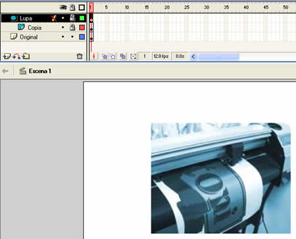296x239 pixels.
Task: Click the outline square in the layers header
Action: [x=82, y=8]
